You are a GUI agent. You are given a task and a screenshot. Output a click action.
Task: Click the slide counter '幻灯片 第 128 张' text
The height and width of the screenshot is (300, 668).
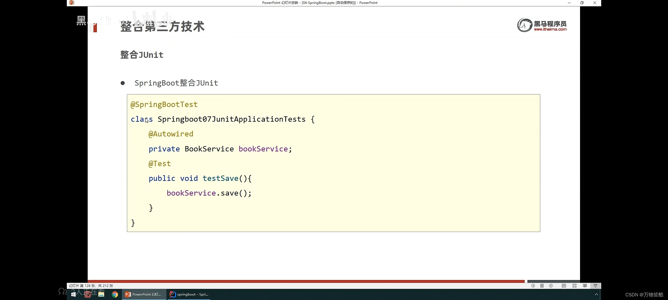pos(91,286)
